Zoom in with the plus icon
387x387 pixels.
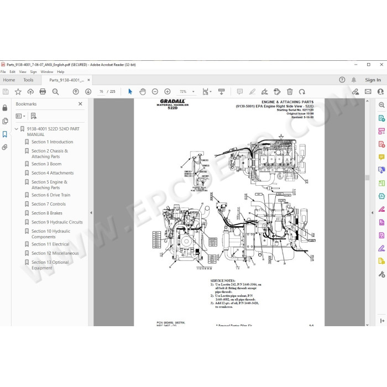pos(168,92)
